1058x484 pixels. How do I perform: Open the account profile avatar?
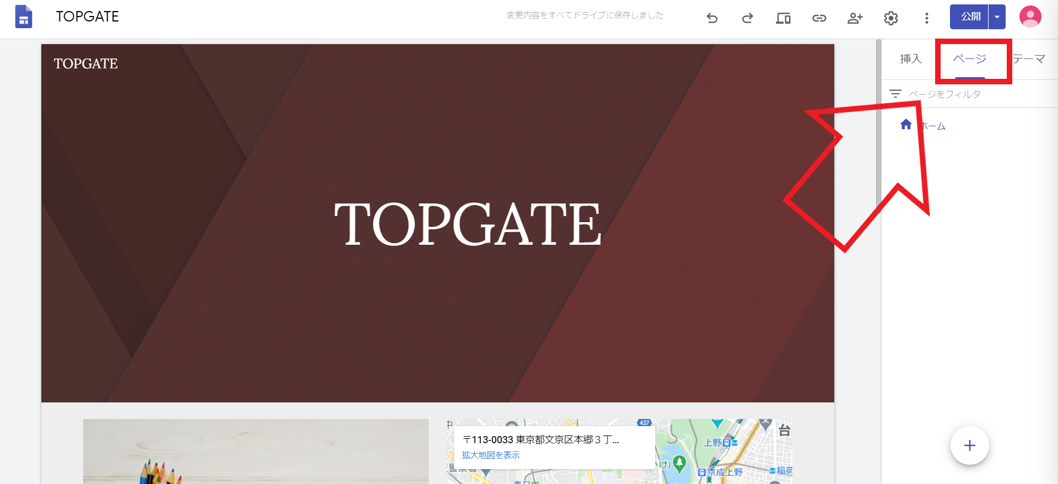[x=1030, y=17]
